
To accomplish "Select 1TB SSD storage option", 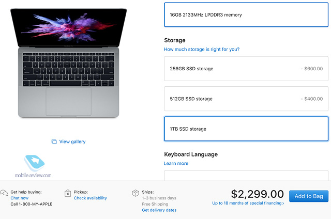I will click(x=246, y=129).
